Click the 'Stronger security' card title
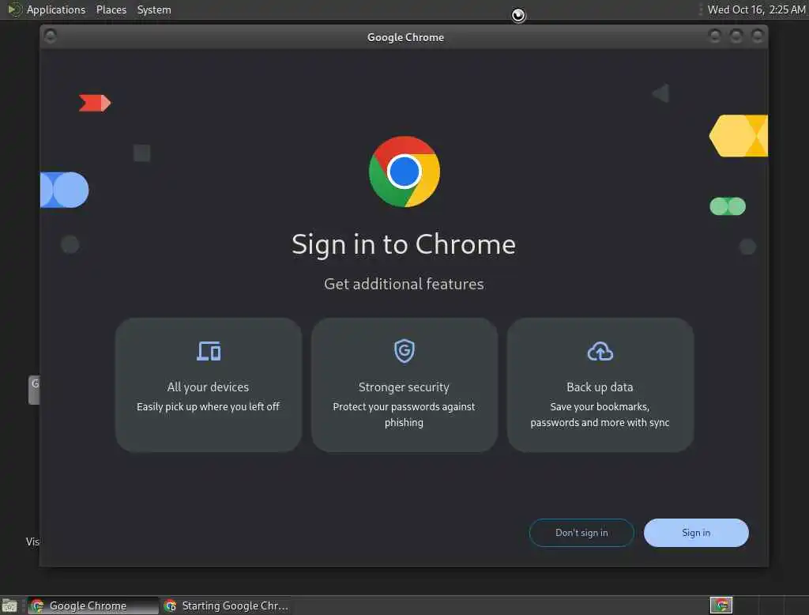 (x=404, y=387)
